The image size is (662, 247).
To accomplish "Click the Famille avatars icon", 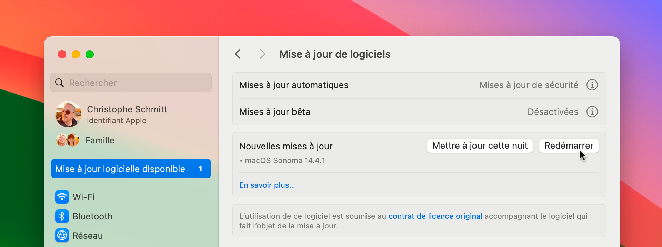I will (x=68, y=140).
